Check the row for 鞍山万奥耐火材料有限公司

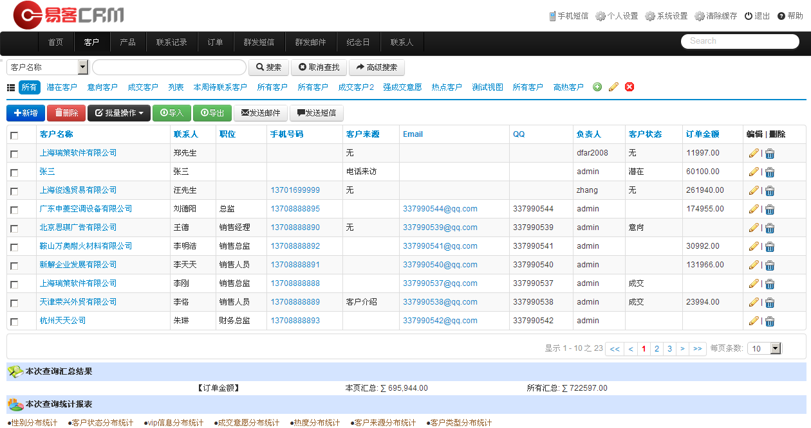[14, 247]
